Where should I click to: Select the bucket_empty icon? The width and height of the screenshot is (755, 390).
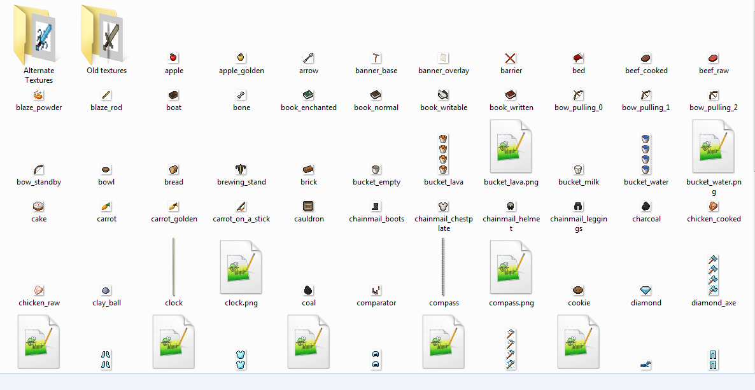coord(376,169)
